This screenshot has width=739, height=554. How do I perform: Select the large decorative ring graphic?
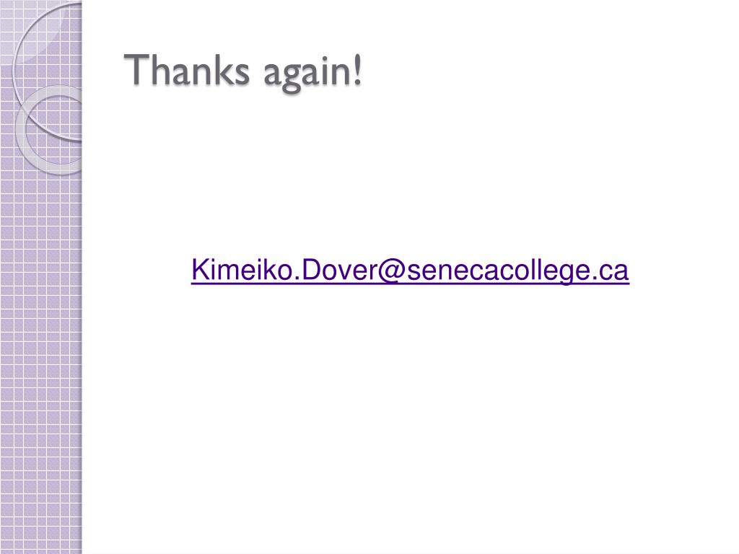pyautogui.click(x=47, y=71)
